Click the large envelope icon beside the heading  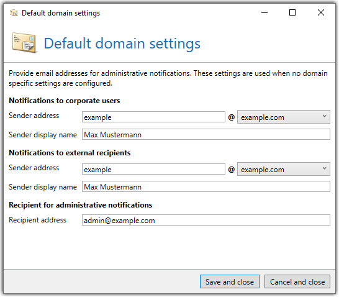click(24, 43)
